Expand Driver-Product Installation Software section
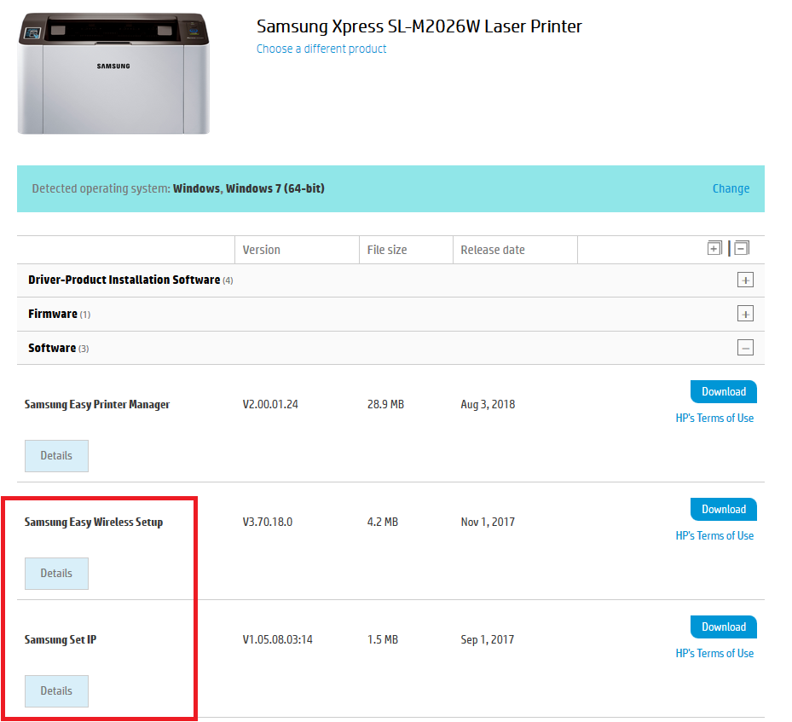Viewport: 792px width, 722px height. (745, 280)
